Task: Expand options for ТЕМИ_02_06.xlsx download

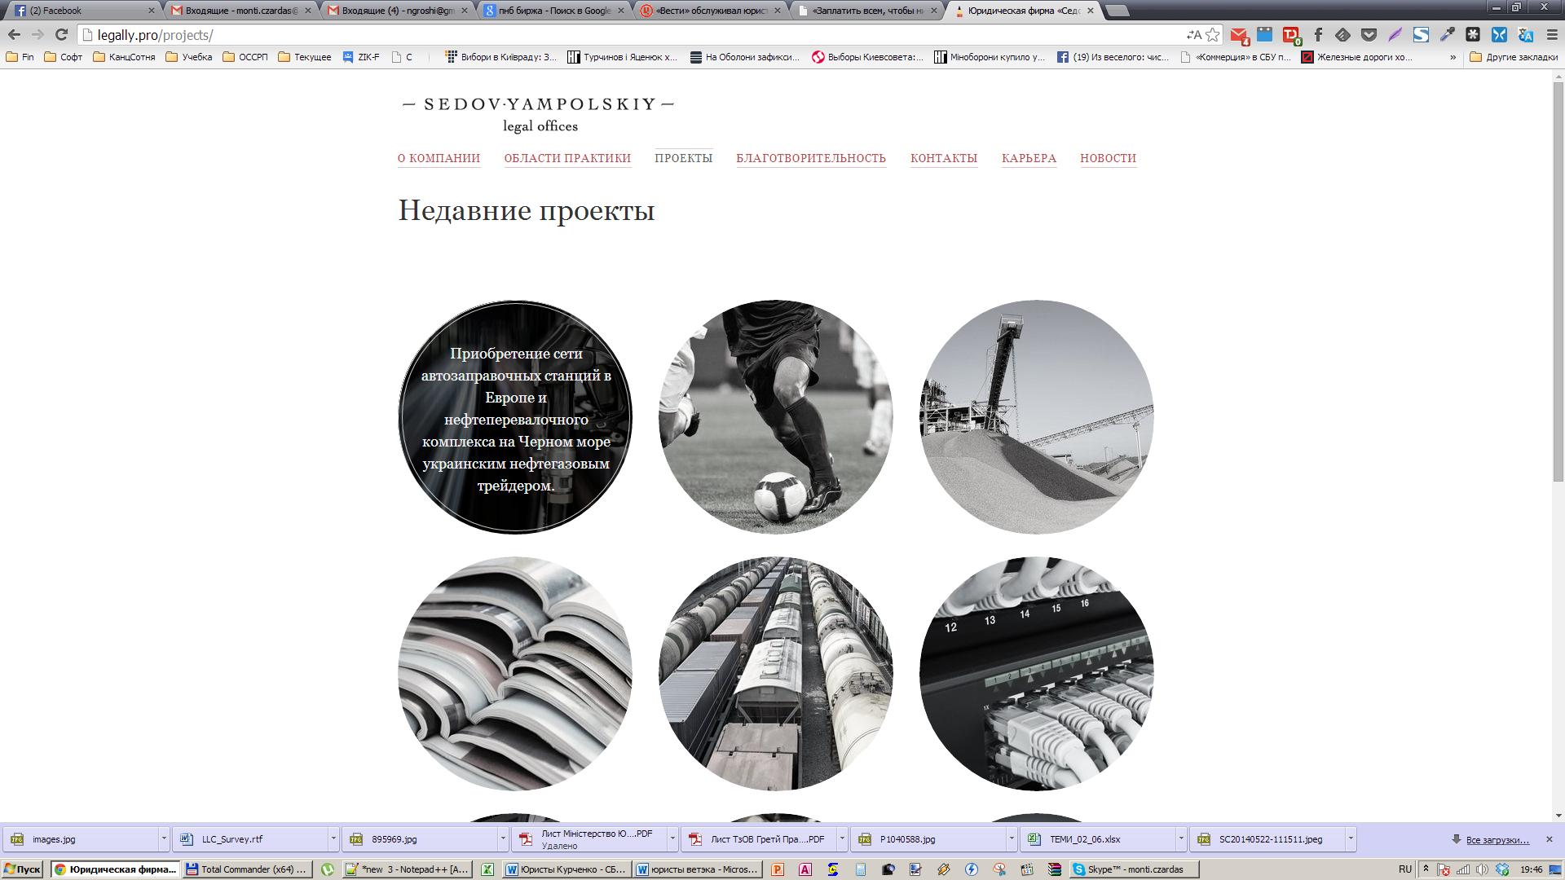Action: [1180, 838]
